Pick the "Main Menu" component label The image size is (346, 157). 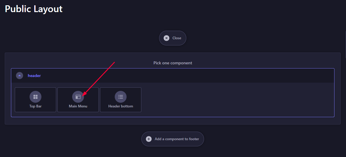tap(78, 106)
